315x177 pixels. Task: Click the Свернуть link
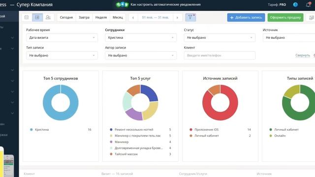[303, 56]
